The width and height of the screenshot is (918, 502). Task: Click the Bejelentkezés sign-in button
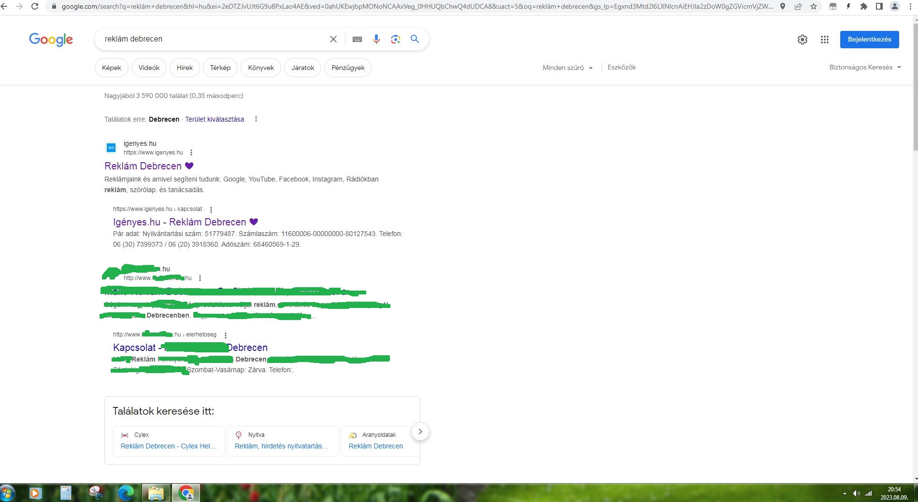pyautogui.click(x=869, y=40)
